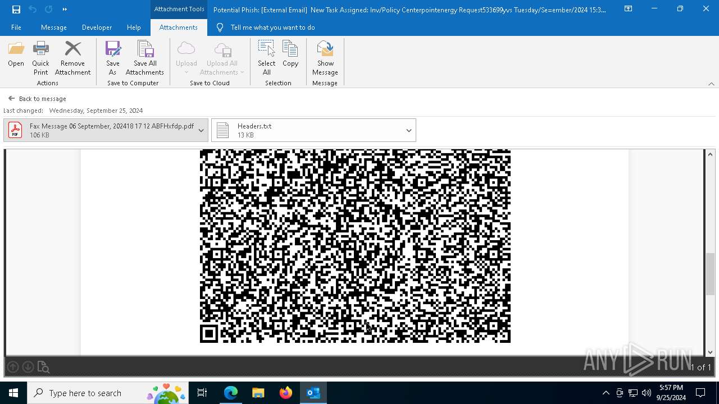The image size is (719, 404).
Task: Click preview scrollbar up arrow
Action: pos(710,154)
